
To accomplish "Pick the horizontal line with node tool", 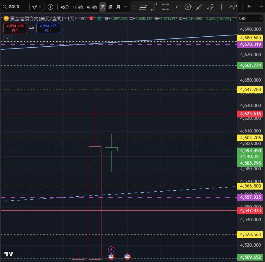I will point(177,7).
